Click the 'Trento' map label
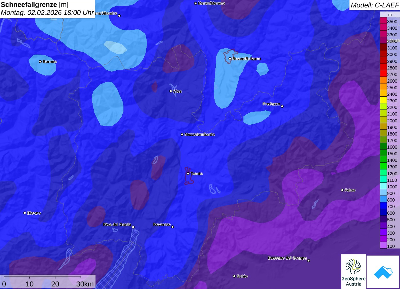The image size is (400, 289). point(197,174)
